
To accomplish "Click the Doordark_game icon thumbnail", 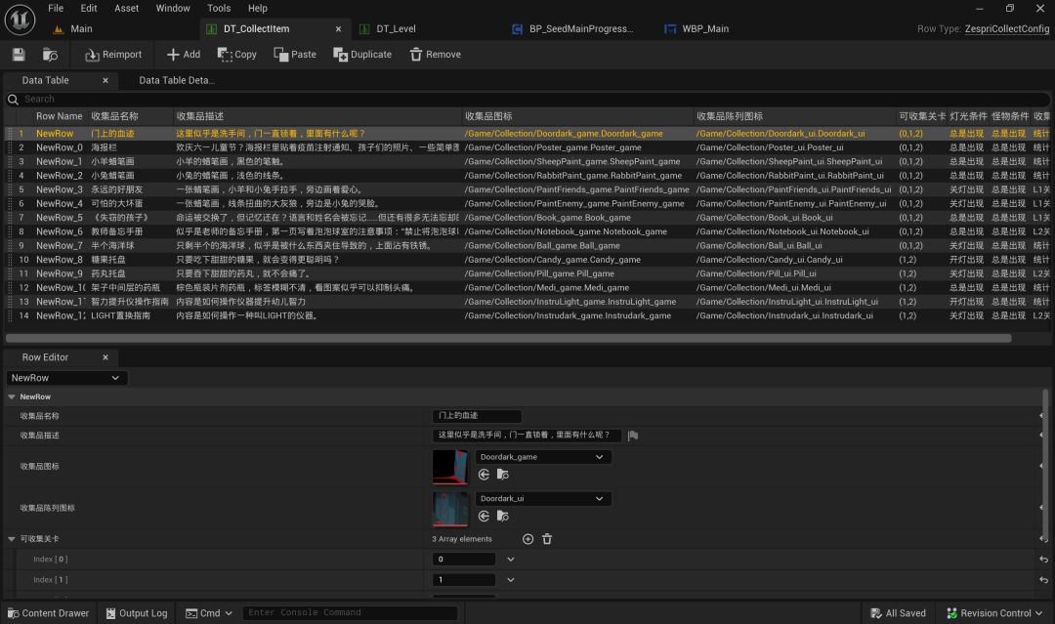I will 449,467.
